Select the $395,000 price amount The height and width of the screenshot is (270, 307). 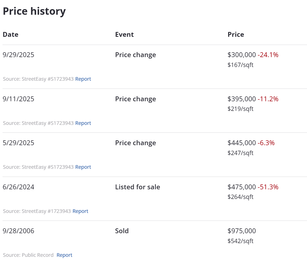pyautogui.click(x=242, y=99)
